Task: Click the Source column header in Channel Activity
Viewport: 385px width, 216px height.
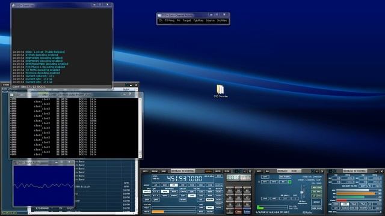Action: pyautogui.click(x=210, y=20)
